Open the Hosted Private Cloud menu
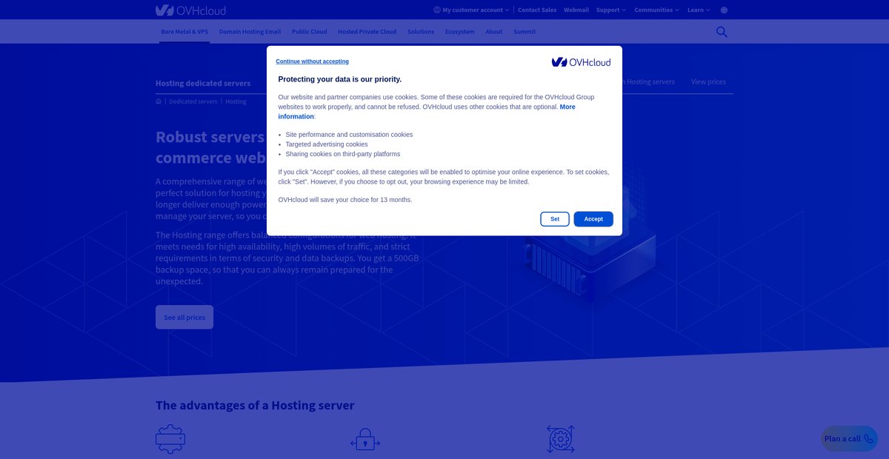Screen dimensions: 889x459 point(367,32)
